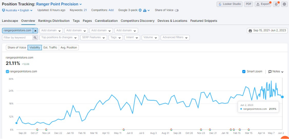Add competitors via Add link

[111, 10]
